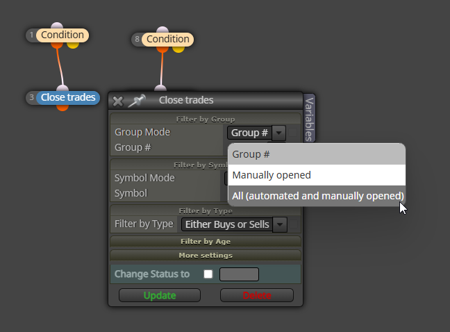Image resolution: width=450 pixels, height=332 pixels.
Task: Expand the More settings section
Action: [x=206, y=256]
